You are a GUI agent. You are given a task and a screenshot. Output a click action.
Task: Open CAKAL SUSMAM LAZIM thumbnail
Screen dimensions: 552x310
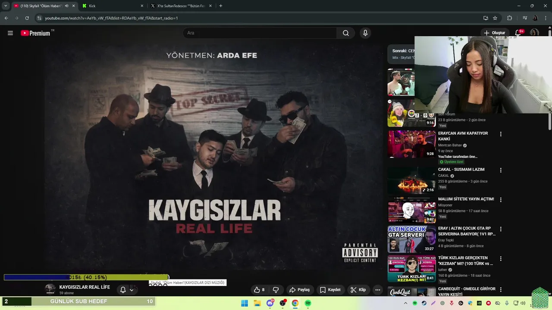[411, 180]
